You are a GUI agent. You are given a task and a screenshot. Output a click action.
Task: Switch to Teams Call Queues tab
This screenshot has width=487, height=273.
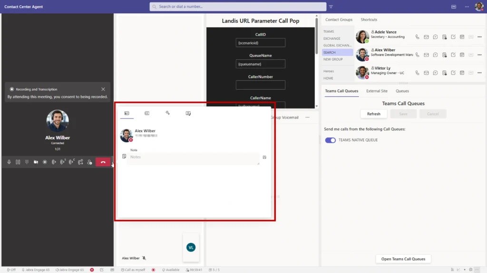point(341,91)
